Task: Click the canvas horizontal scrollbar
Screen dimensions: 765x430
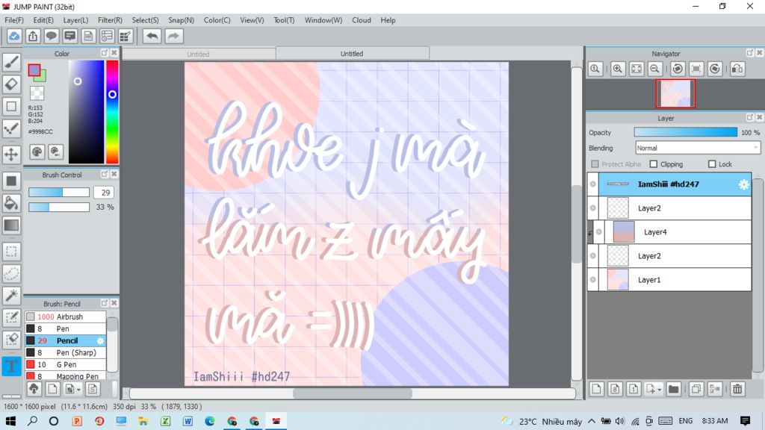Action: (353, 393)
